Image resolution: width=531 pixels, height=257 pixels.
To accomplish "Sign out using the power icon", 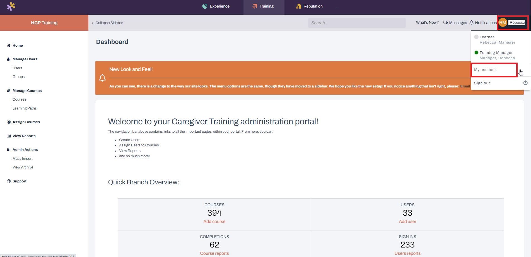I will [525, 83].
